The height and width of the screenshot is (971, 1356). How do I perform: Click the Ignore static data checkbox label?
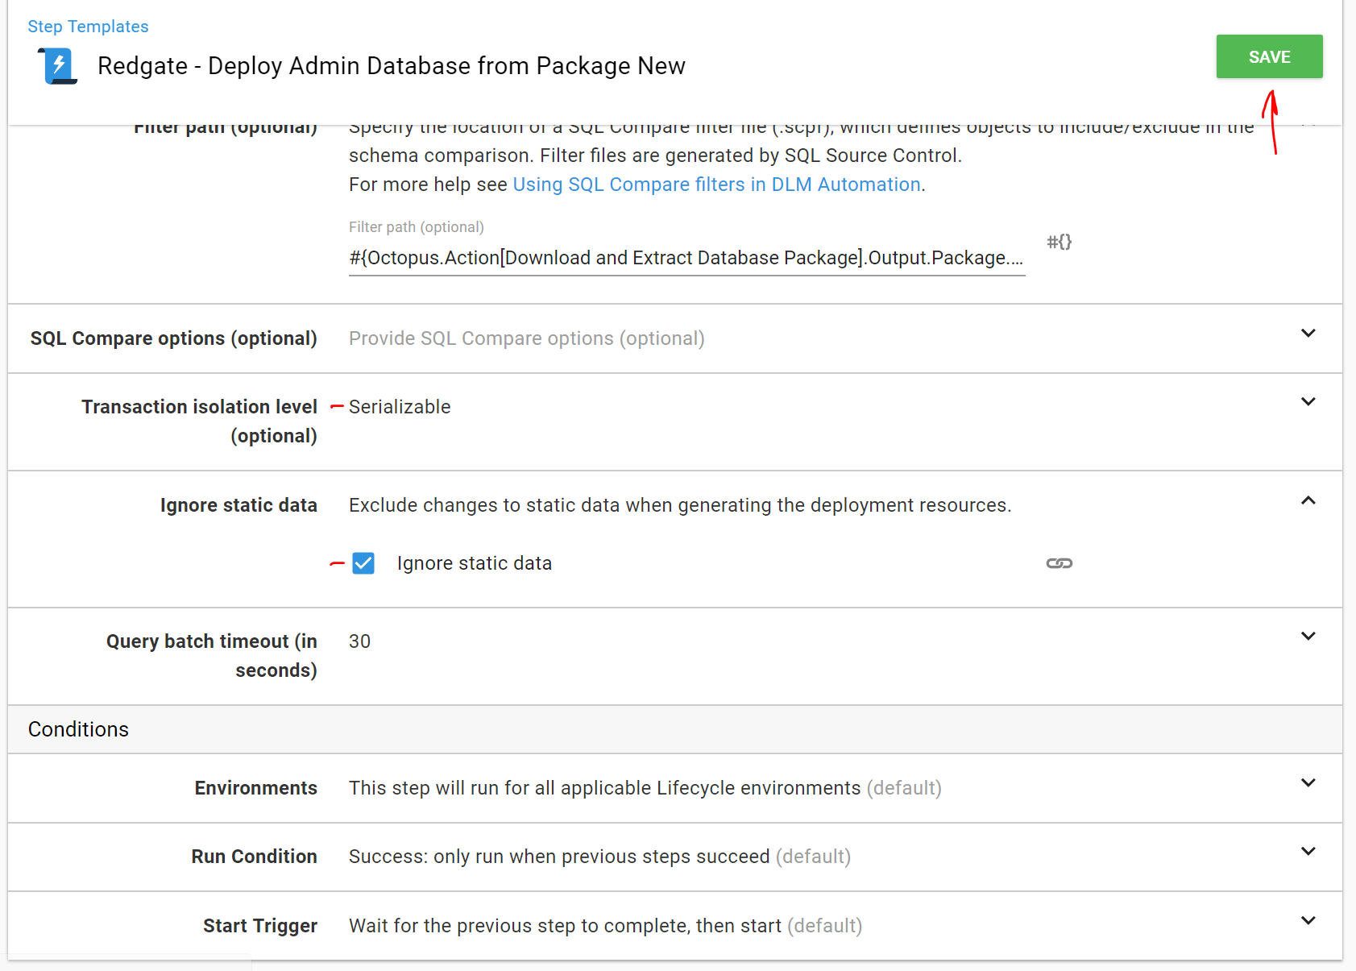point(474,563)
